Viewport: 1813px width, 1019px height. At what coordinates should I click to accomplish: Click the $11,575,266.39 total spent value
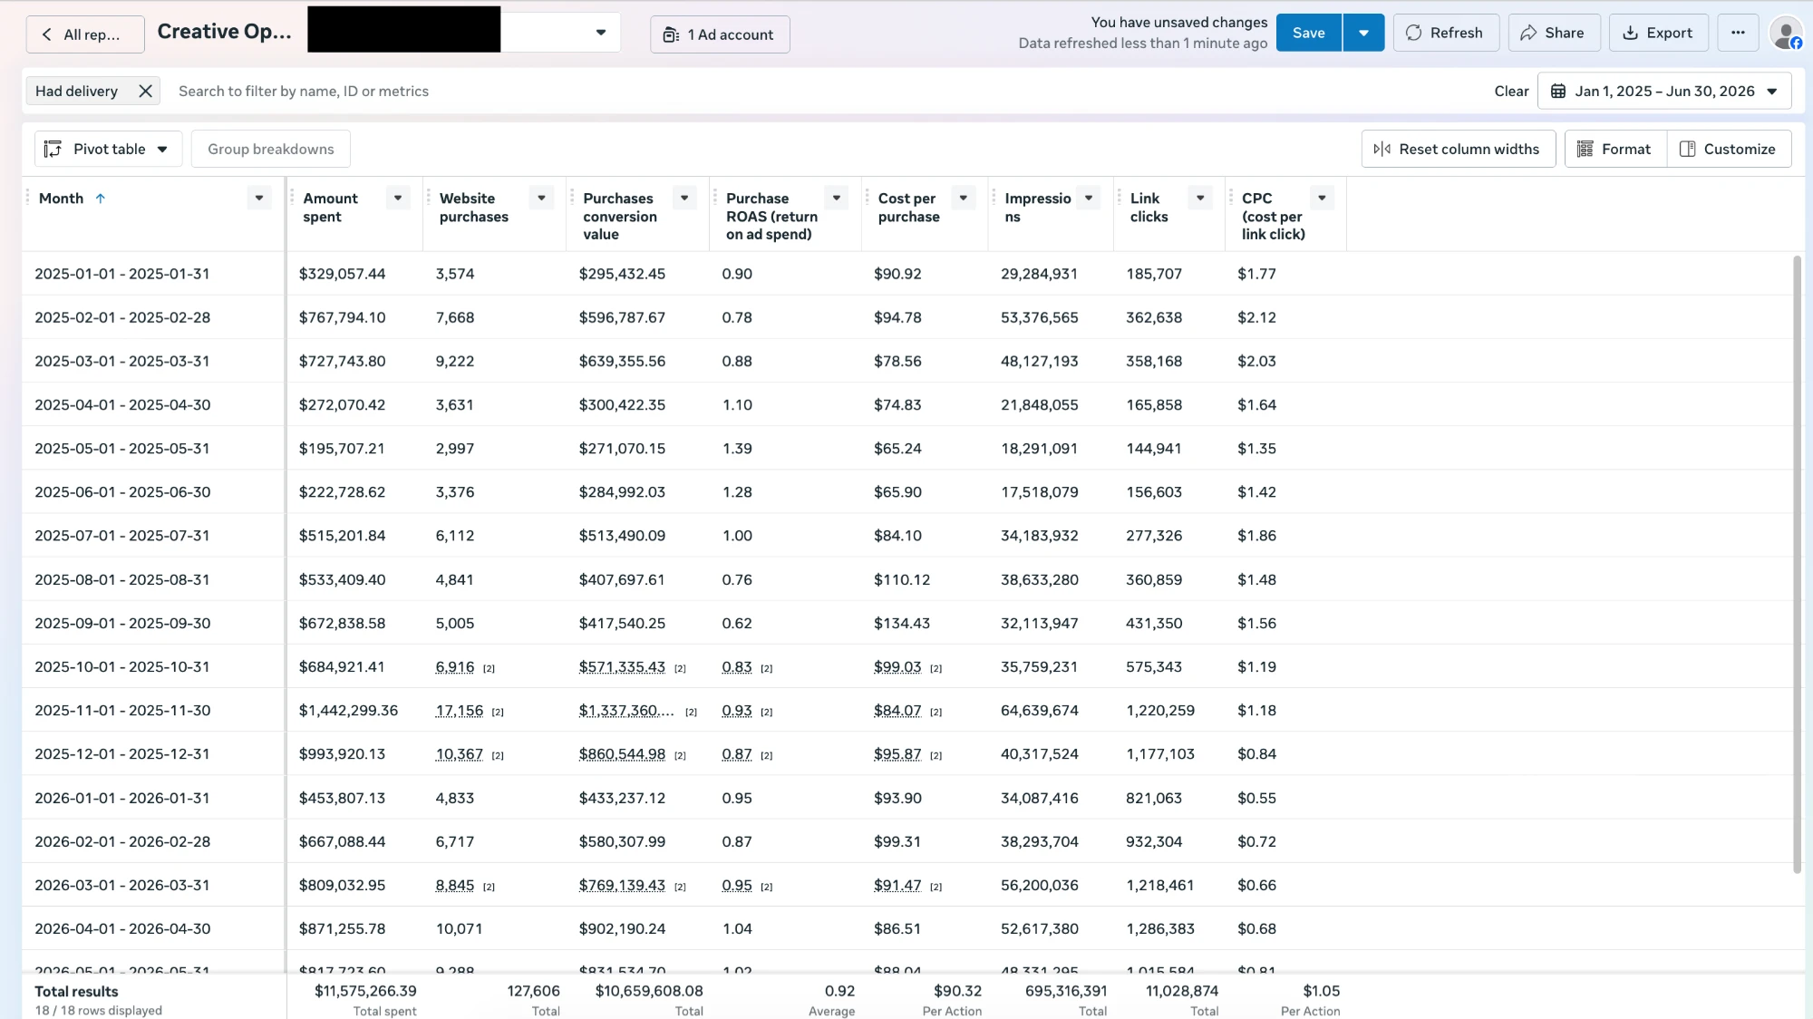click(x=365, y=991)
